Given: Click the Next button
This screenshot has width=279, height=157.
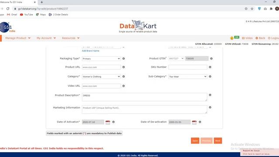Looking at the screenshot, I should (x=218, y=140).
